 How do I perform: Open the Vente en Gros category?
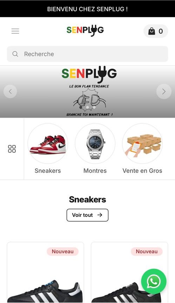click(x=142, y=143)
